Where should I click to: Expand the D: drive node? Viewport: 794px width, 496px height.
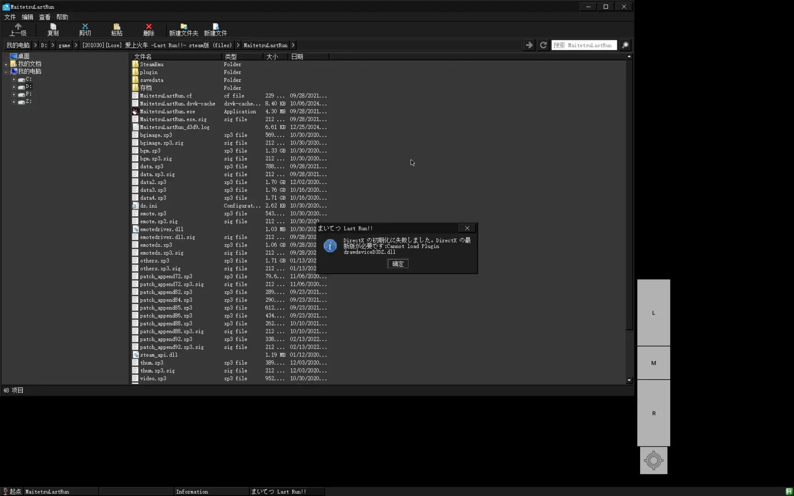coord(14,87)
